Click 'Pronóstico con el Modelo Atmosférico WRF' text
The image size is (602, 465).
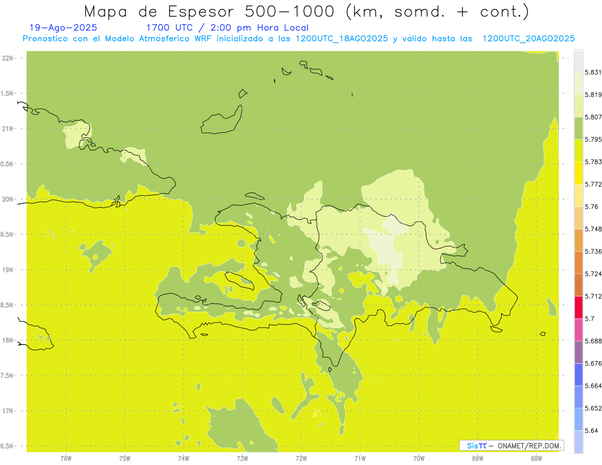(x=118, y=39)
